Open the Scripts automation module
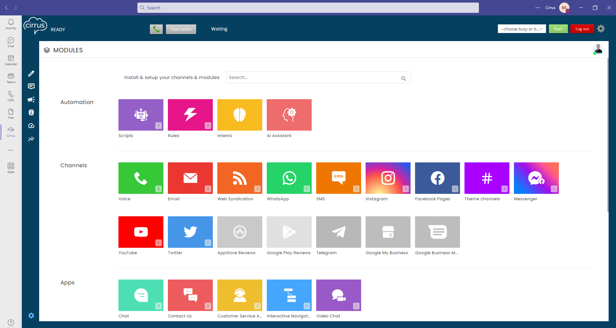616x328 pixels. pos(141,115)
